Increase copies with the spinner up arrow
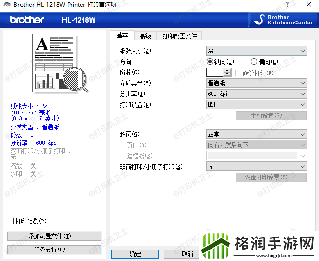The height and width of the screenshot is (261, 319). 227,70
